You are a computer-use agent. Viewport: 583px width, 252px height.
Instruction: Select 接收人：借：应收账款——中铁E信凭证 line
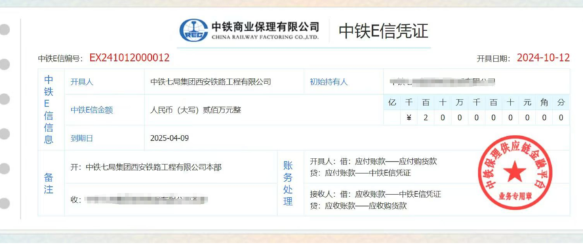click(x=376, y=194)
